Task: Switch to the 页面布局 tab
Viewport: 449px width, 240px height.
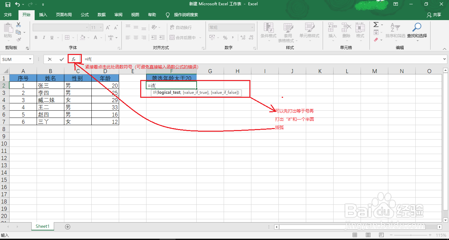Action: tap(64, 15)
